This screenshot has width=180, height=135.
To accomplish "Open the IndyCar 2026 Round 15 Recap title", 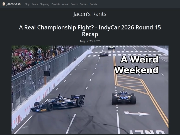I will (x=90, y=31).
